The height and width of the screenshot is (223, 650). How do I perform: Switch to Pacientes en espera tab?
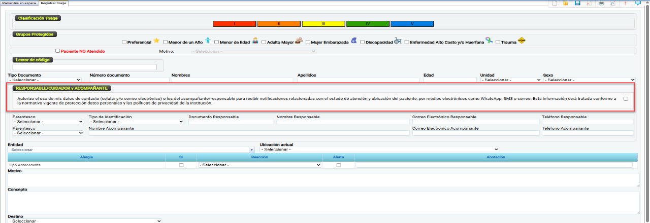tap(18, 3)
